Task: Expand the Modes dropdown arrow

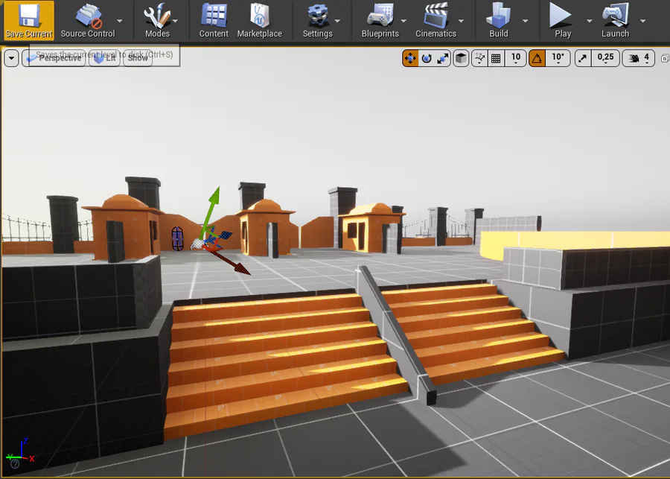Action: pos(175,21)
